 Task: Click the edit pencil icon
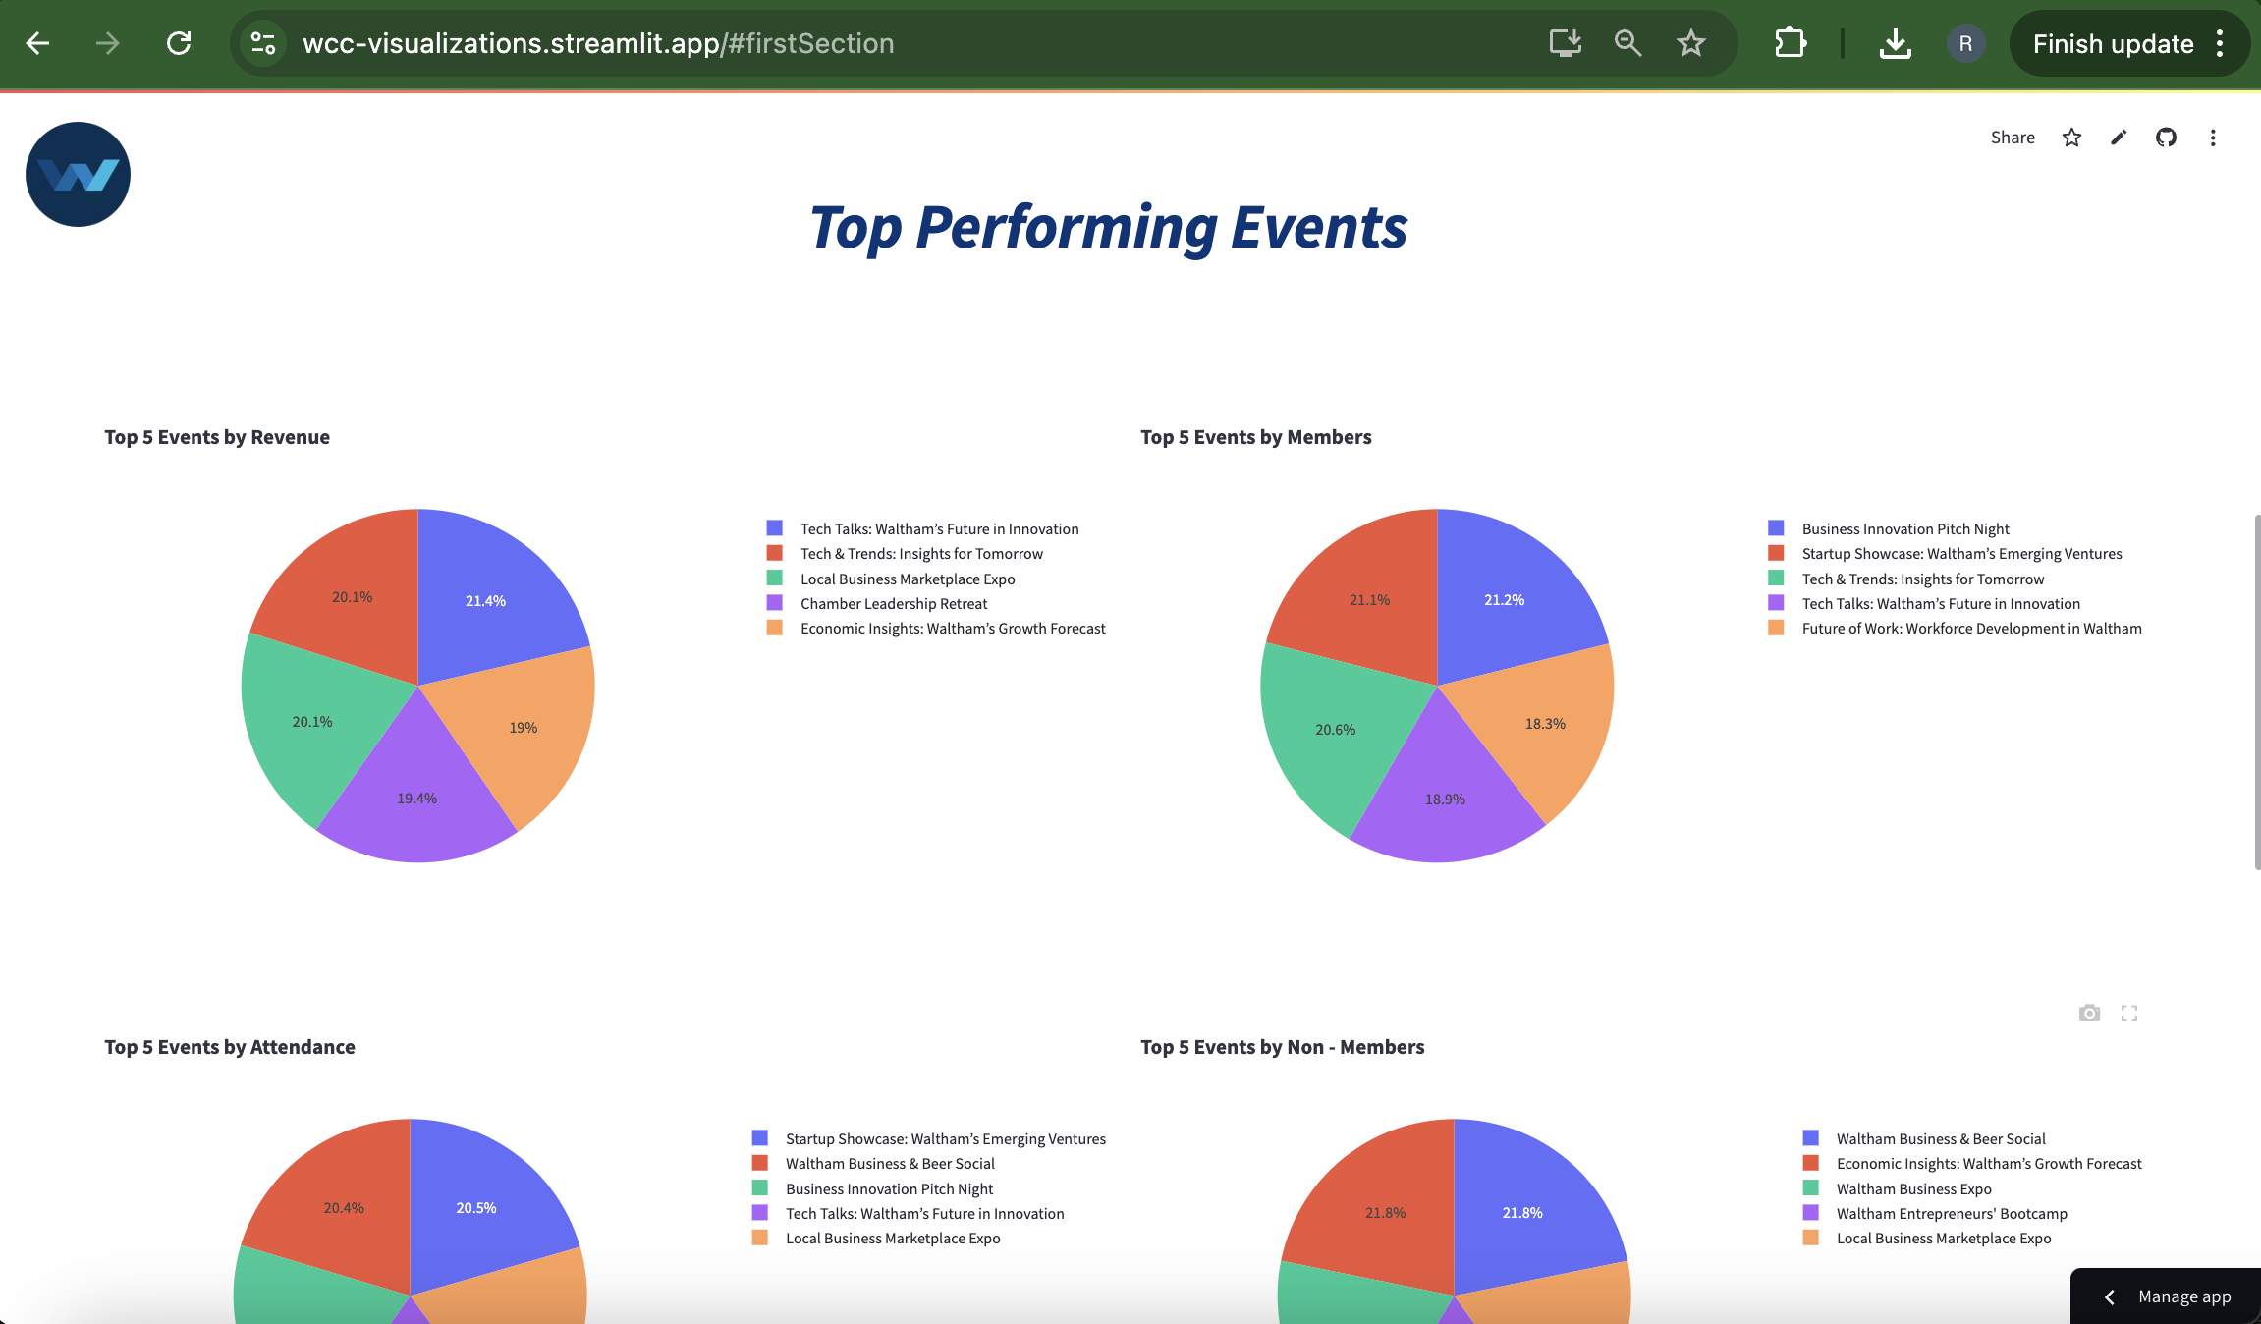2119,138
